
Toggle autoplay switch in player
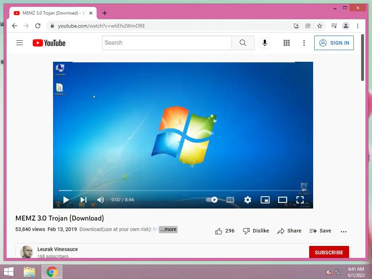tap(212, 200)
